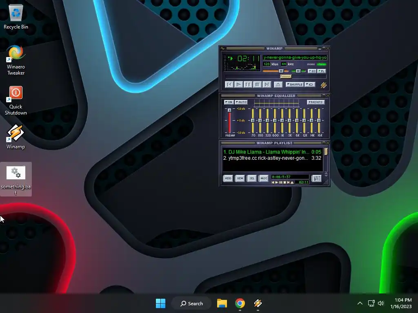This screenshot has height=313, width=418.
Task: Click the 16K equalizer band slider
Action: tap(319, 121)
